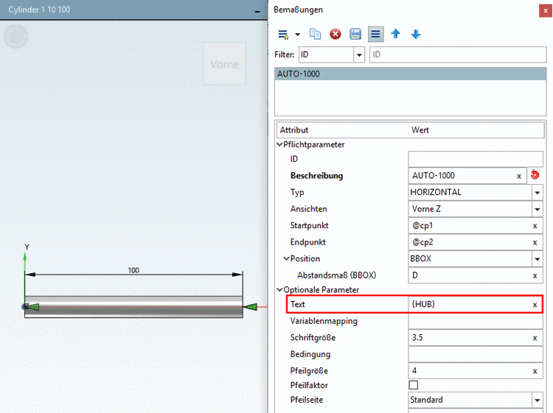
Task: Open the Ansichten Vorne Z dropdown
Action: 537,209
